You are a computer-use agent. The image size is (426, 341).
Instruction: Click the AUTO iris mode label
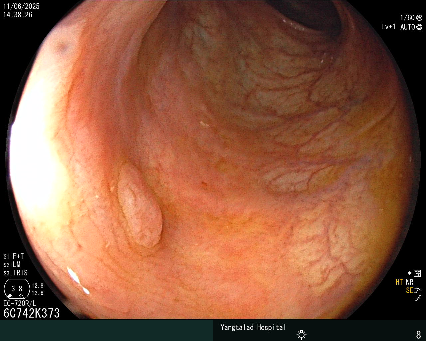click(407, 27)
